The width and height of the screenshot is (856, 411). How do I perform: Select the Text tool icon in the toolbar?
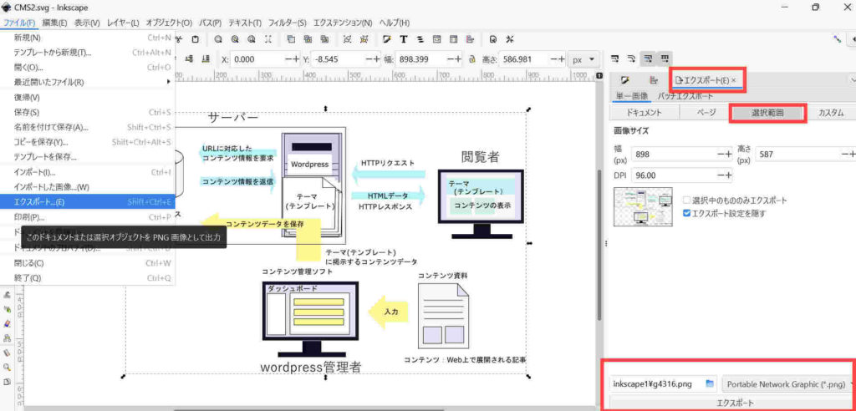[x=404, y=39]
